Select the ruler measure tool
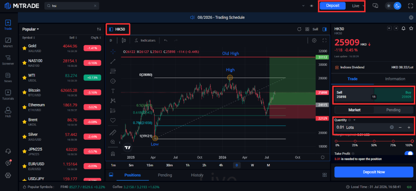The image size is (416, 191). (113, 132)
